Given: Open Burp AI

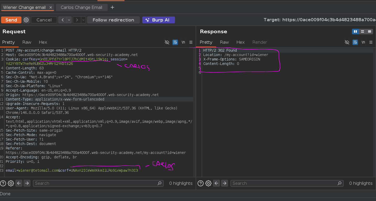Looking at the screenshot, I should coord(159,20).
